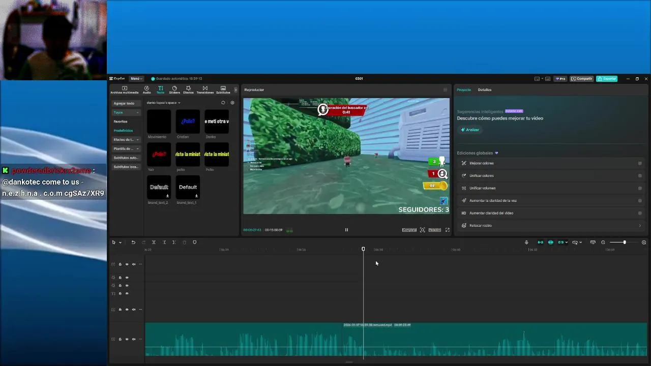This screenshot has width=651, height=366.
Task: Download the brand_text_1 preset
Action: coord(196,196)
